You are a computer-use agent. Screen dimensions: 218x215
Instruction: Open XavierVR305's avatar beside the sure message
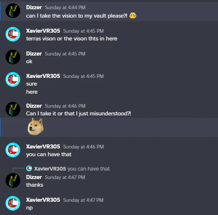click(x=13, y=79)
